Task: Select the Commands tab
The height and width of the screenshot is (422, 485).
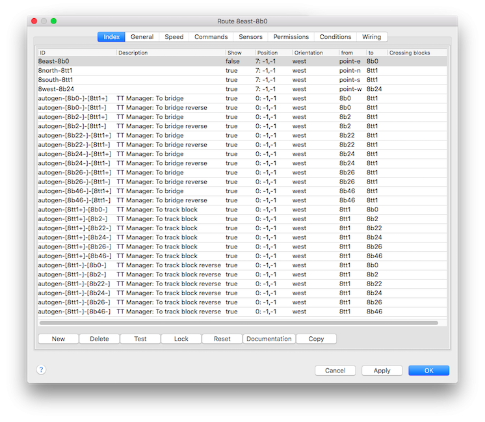Action: pyautogui.click(x=211, y=37)
